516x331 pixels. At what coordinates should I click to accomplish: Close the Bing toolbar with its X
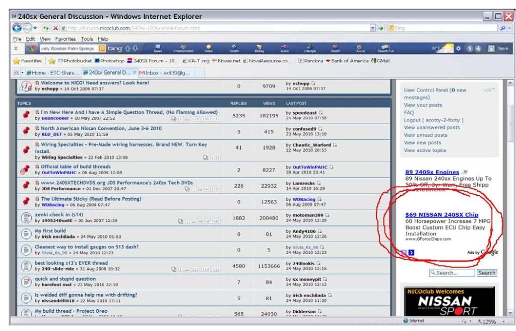[x=16, y=48]
